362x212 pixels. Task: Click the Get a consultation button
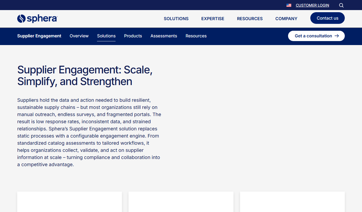click(316, 36)
